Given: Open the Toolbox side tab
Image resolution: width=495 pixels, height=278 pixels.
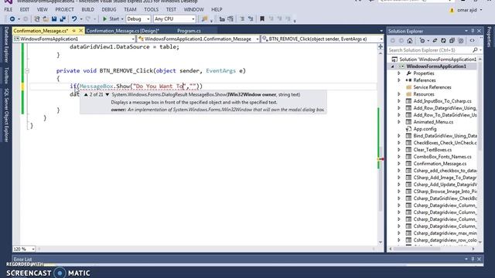Looking at the screenshot, I should tap(6, 76).
